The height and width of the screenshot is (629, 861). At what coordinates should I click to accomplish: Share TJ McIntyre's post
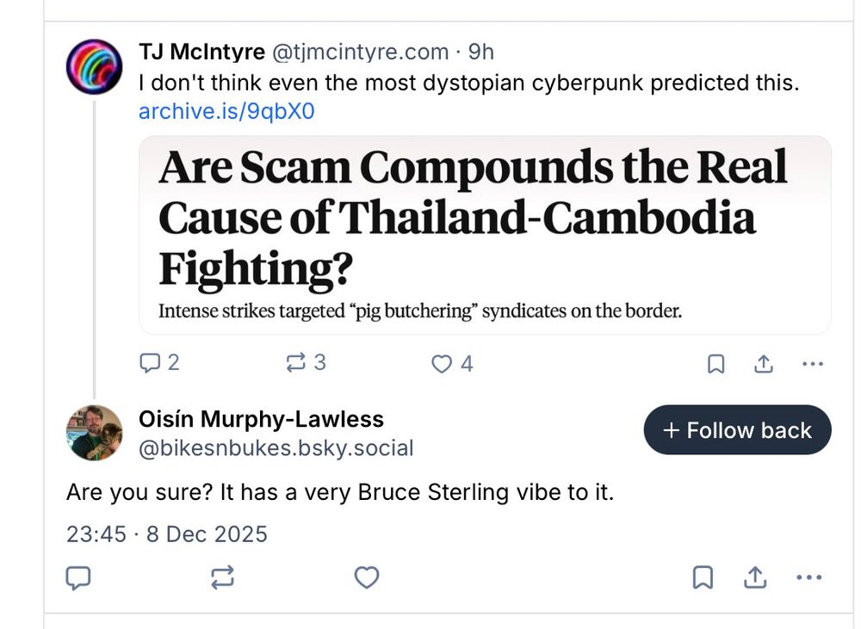tap(763, 364)
